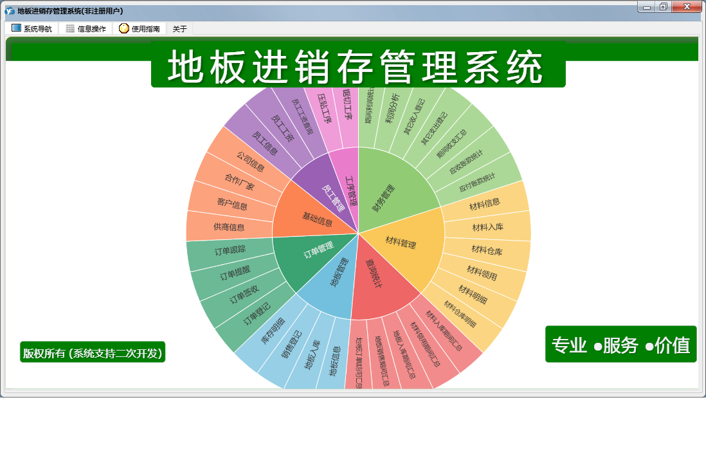Open the 订单签收 segment
Viewport: 706px width, 467px height.
pyautogui.click(x=244, y=294)
